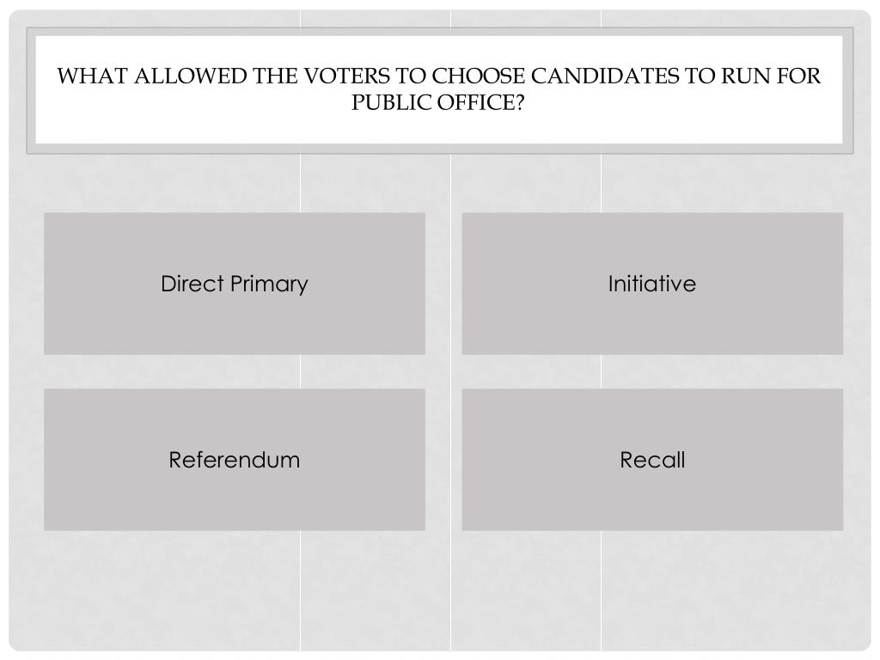Select the Recall answer tile

pos(652,460)
